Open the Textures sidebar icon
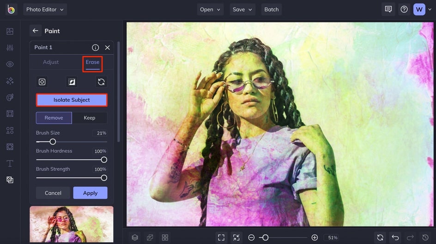The height and width of the screenshot is (244, 436). point(10,180)
